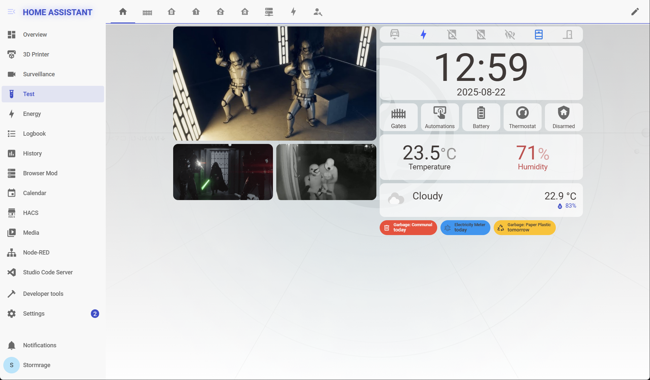Viewport: 650px width, 380px height.
Task: Open the network server view tab
Action: pos(269,12)
